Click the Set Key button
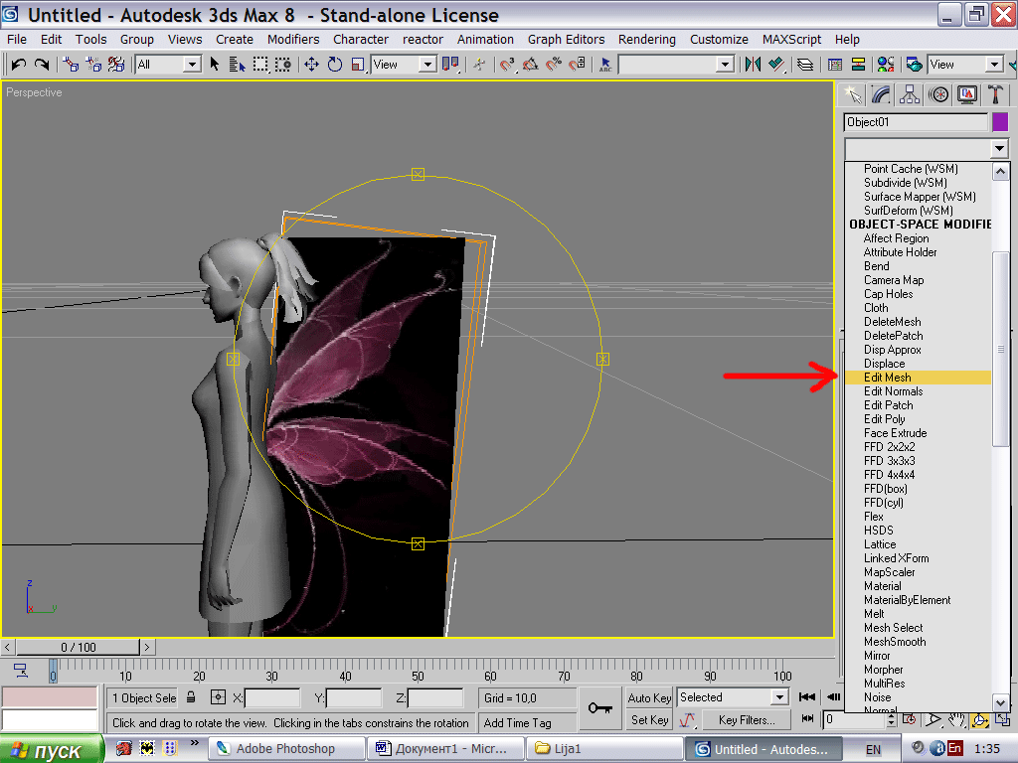 pyautogui.click(x=649, y=720)
